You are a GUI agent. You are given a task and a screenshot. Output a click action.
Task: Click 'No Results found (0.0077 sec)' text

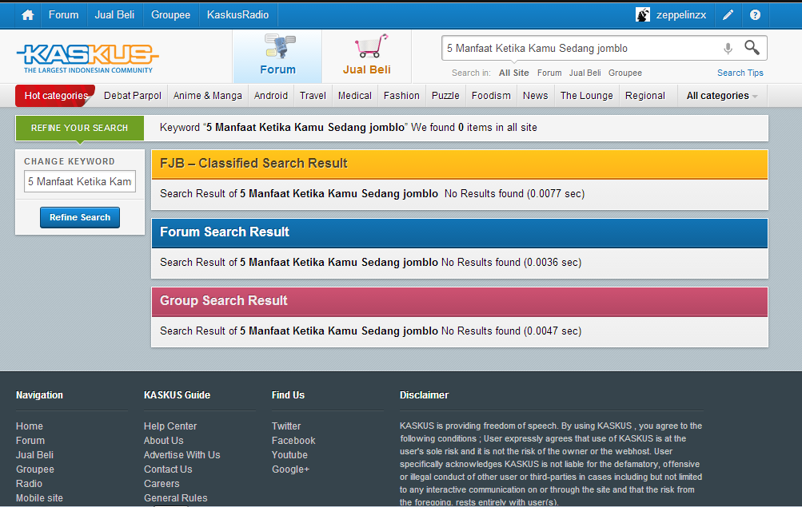pyautogui.click(x=515, y=193)
